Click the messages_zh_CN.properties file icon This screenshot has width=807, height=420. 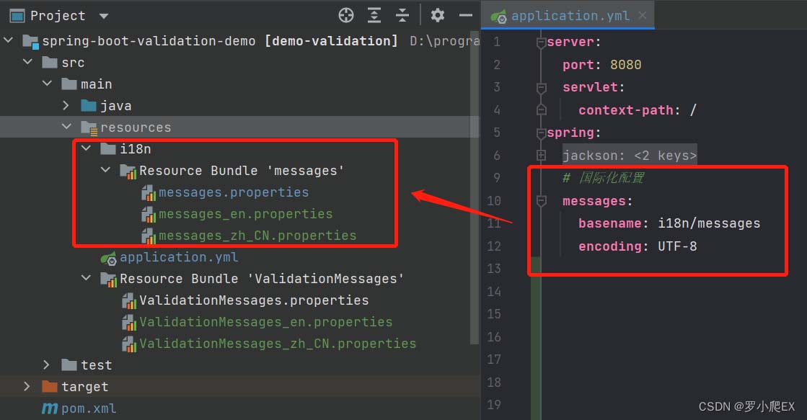[x=149, y=236]
